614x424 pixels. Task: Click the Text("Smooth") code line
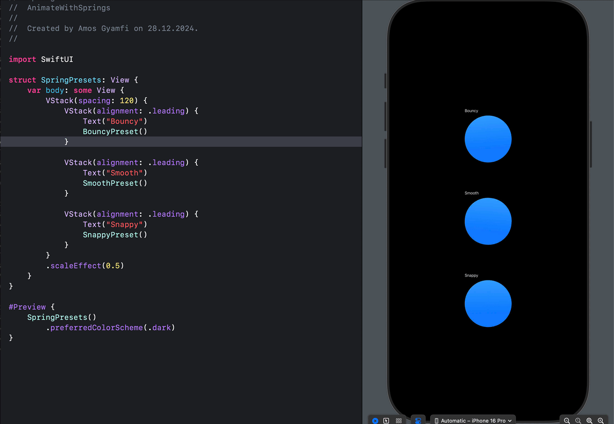point(115,173)
